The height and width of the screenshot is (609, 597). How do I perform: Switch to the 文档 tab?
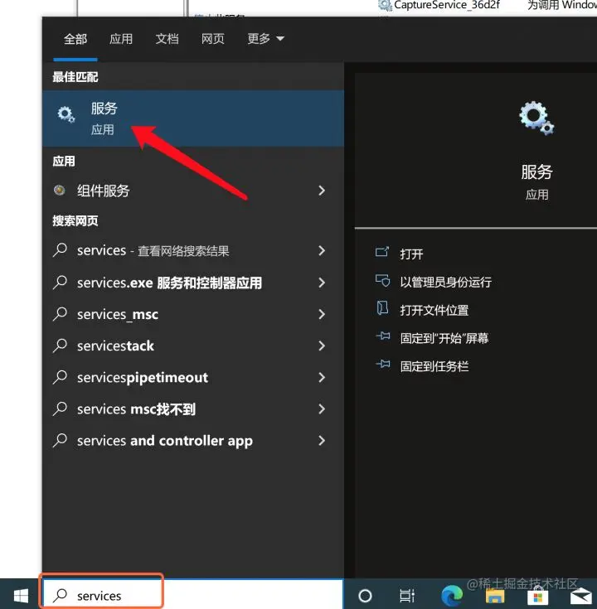coord(167,39)
